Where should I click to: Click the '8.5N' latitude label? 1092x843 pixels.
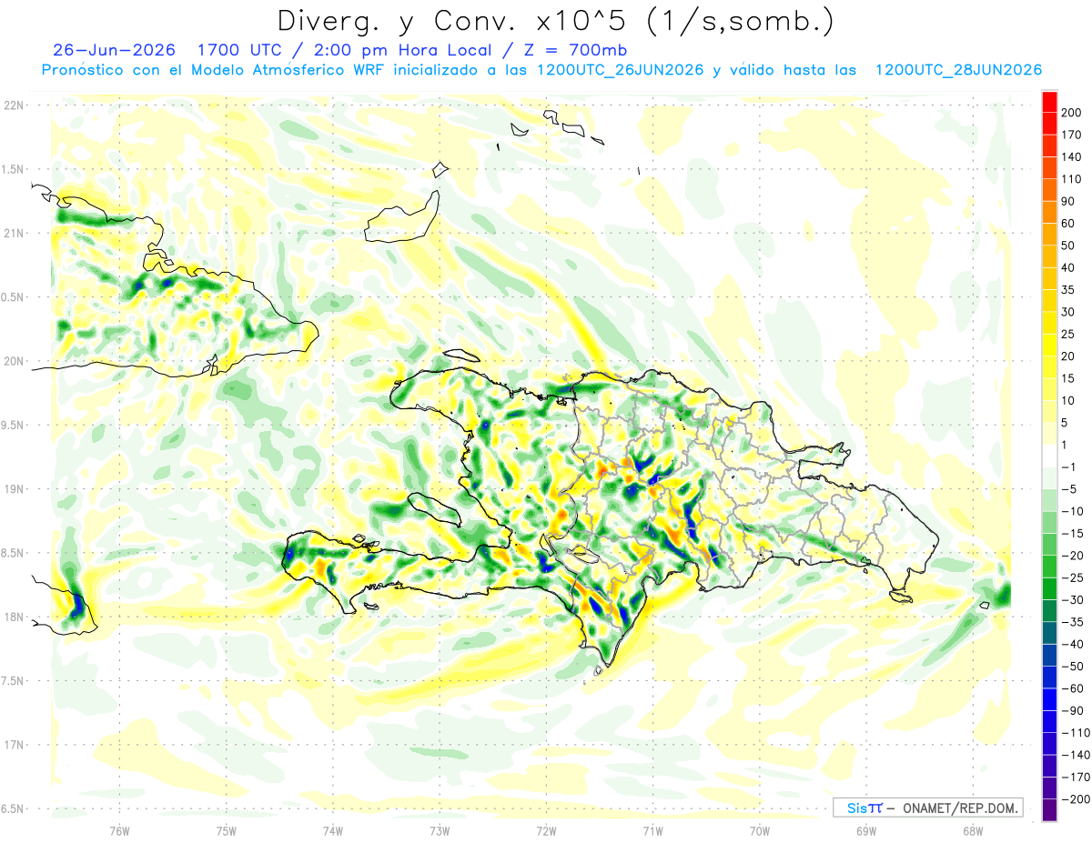click(12, 553)
